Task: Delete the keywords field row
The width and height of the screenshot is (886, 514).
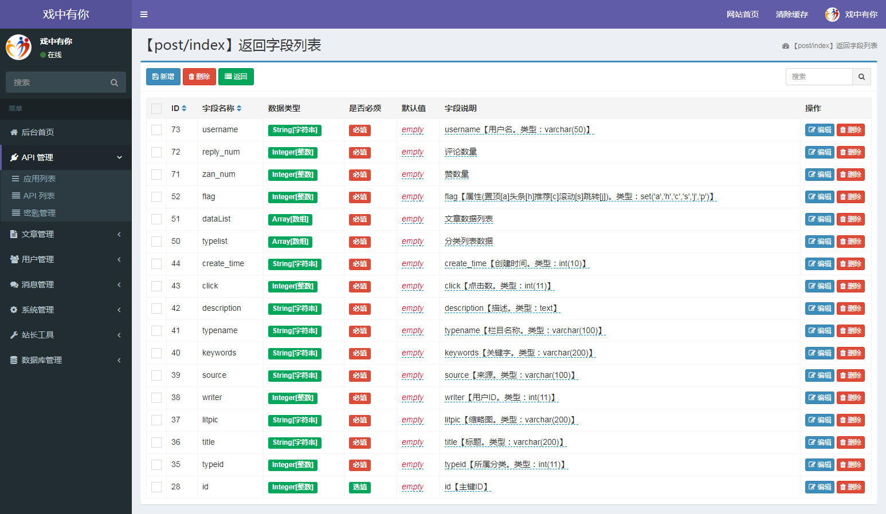Action: (850, 353)
